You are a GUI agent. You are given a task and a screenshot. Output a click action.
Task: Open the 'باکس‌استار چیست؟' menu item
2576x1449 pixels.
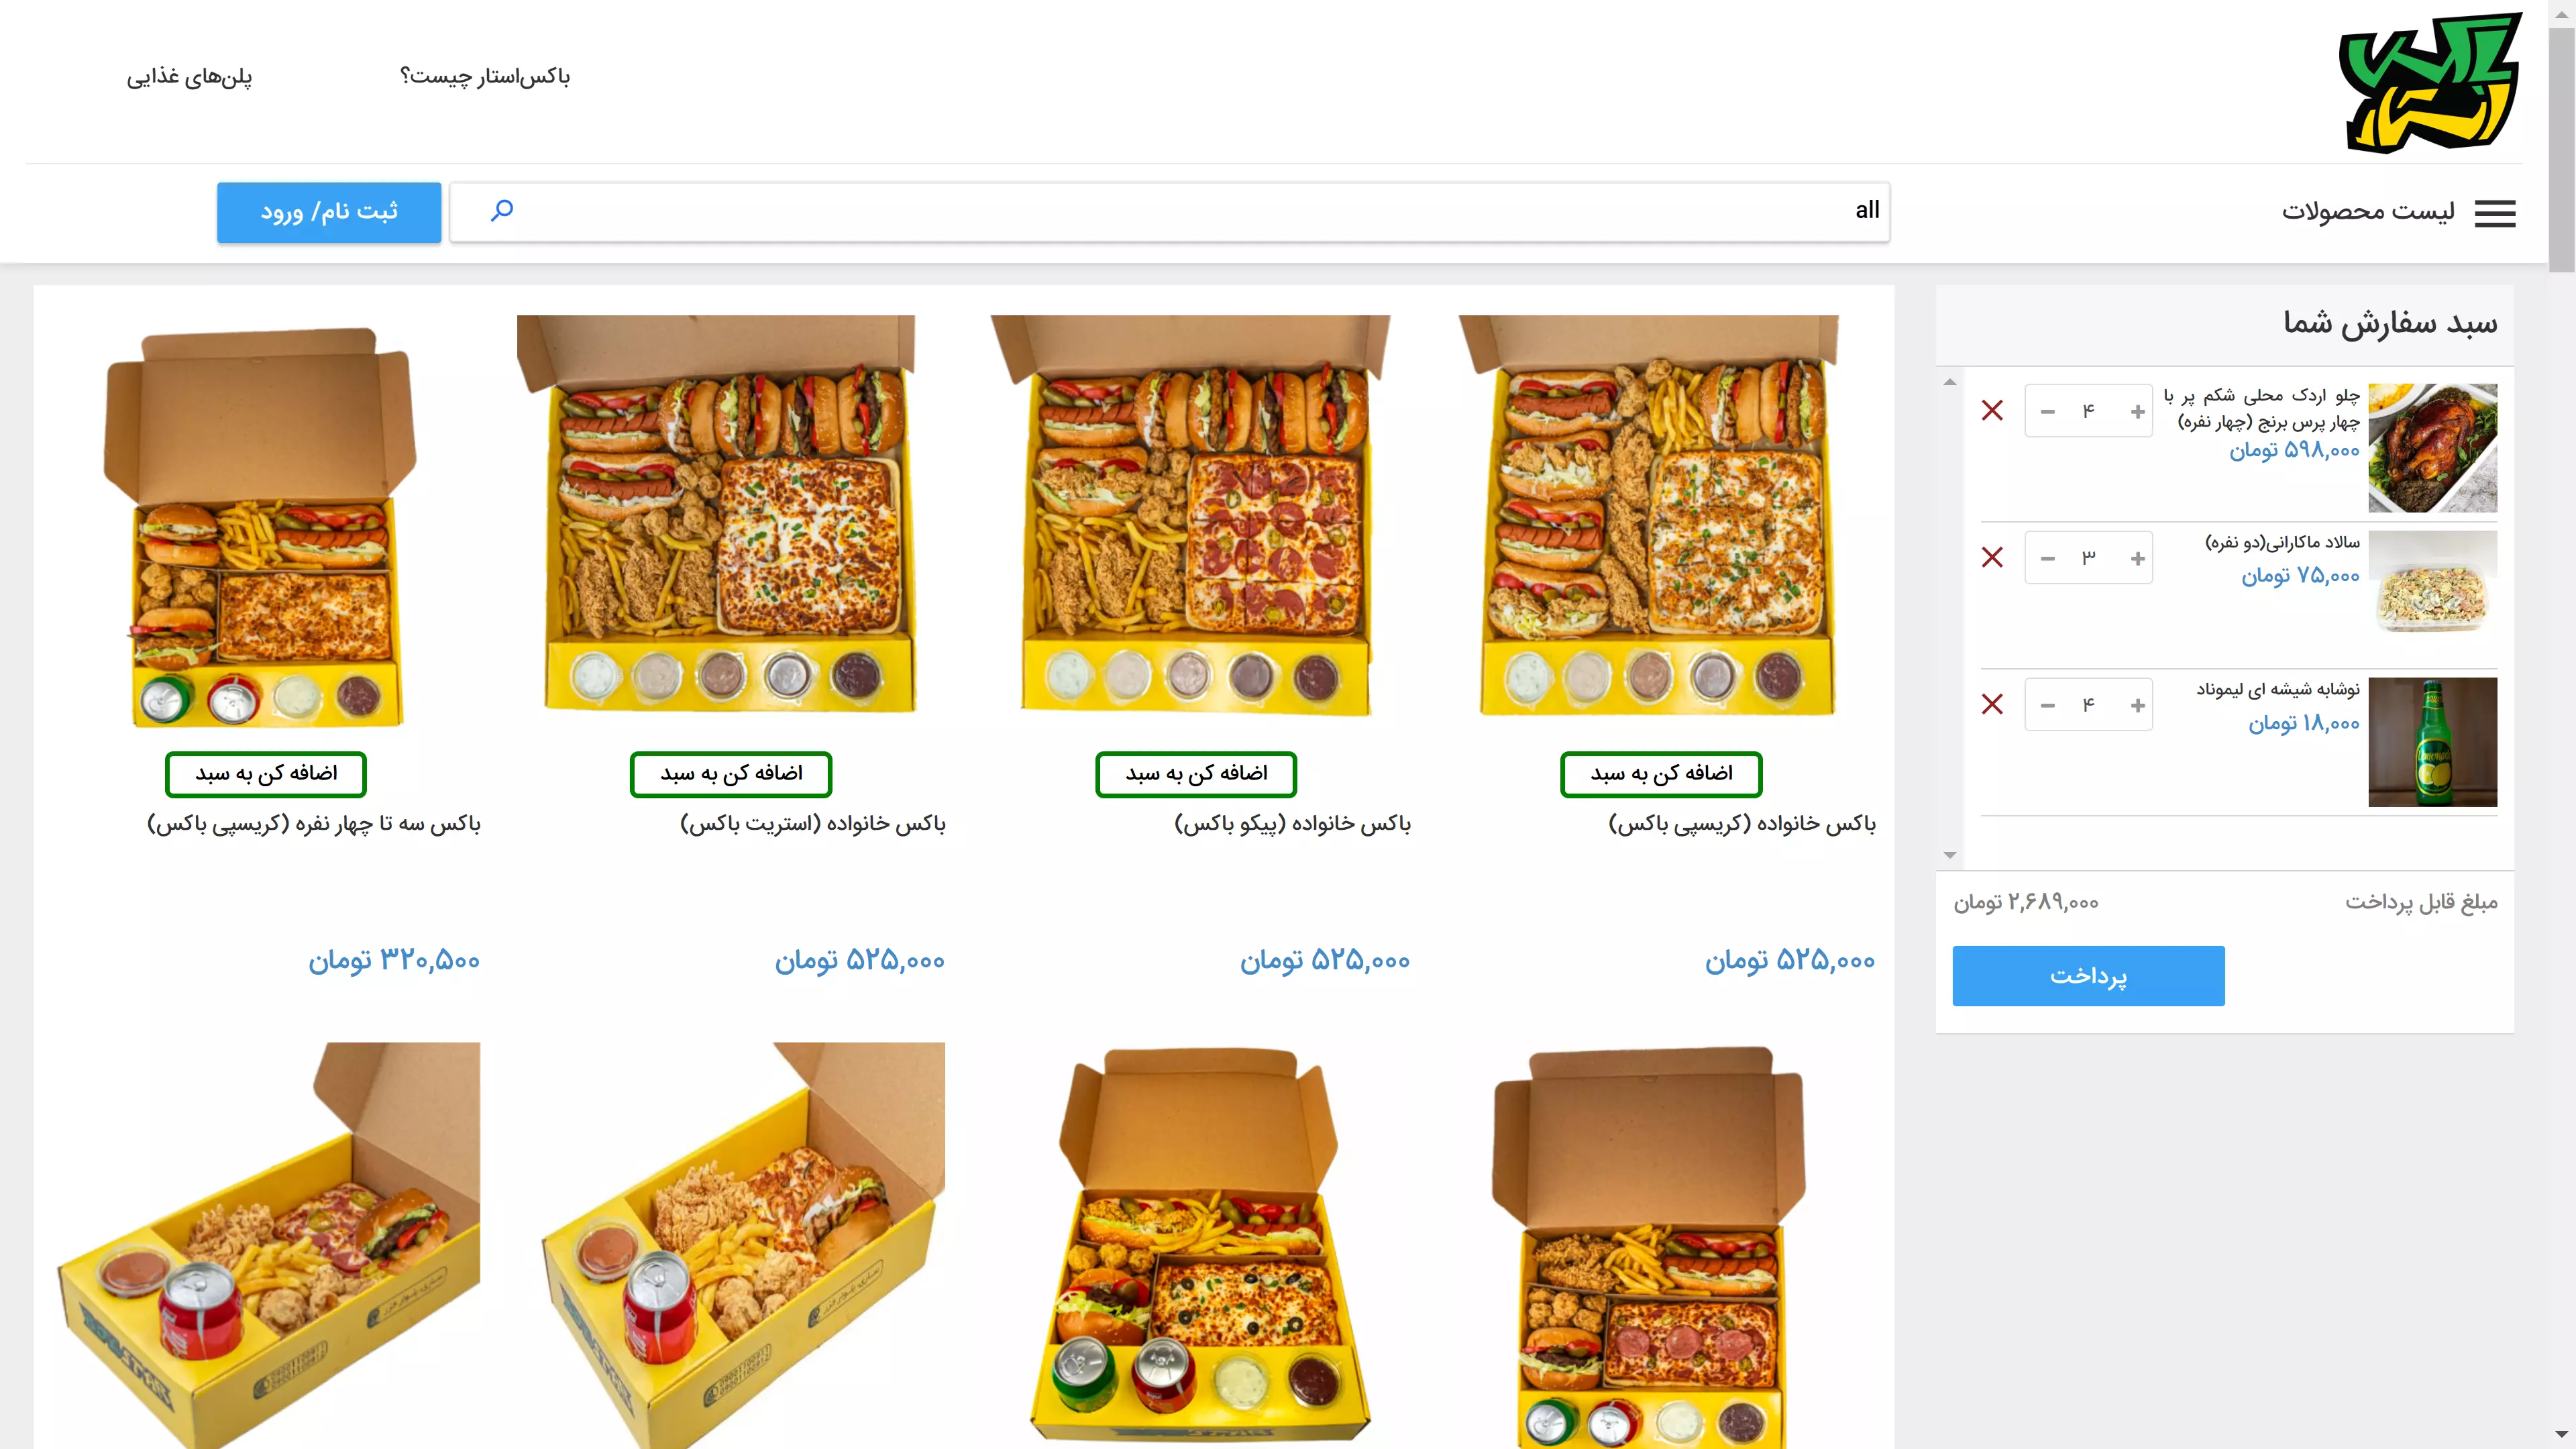click(x=485, y=77)
